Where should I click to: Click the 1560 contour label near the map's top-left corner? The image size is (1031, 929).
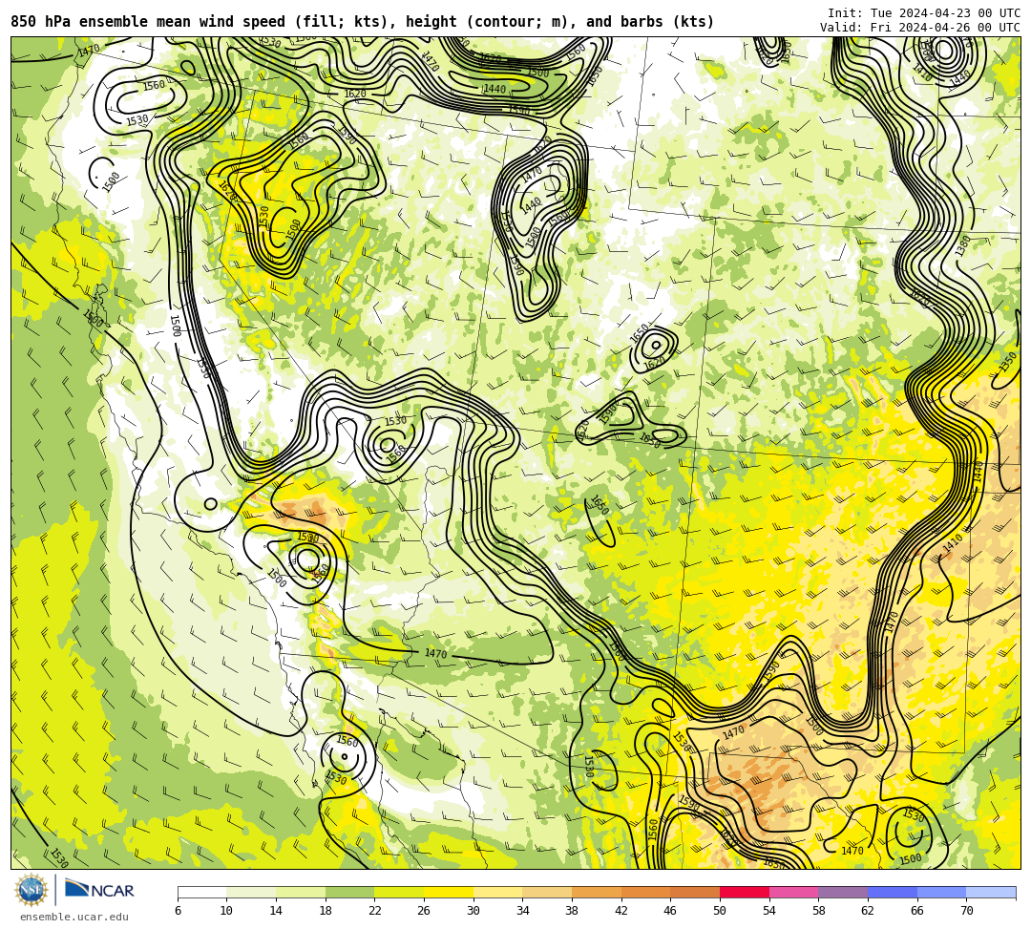coord(154,85)
